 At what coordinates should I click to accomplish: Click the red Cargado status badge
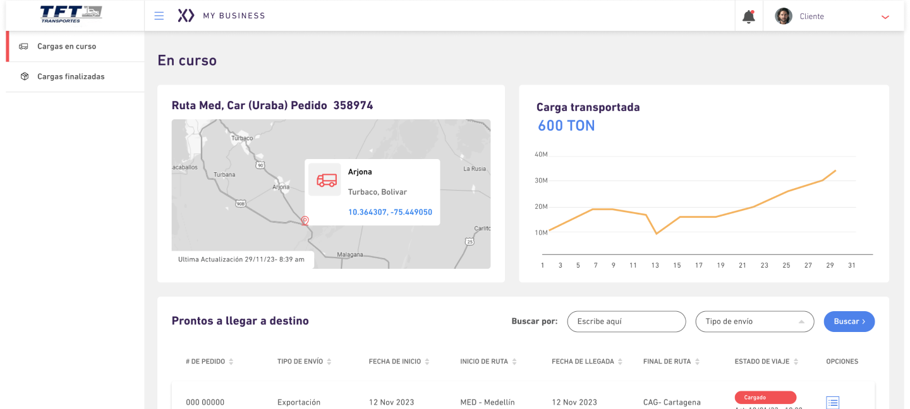765,398
